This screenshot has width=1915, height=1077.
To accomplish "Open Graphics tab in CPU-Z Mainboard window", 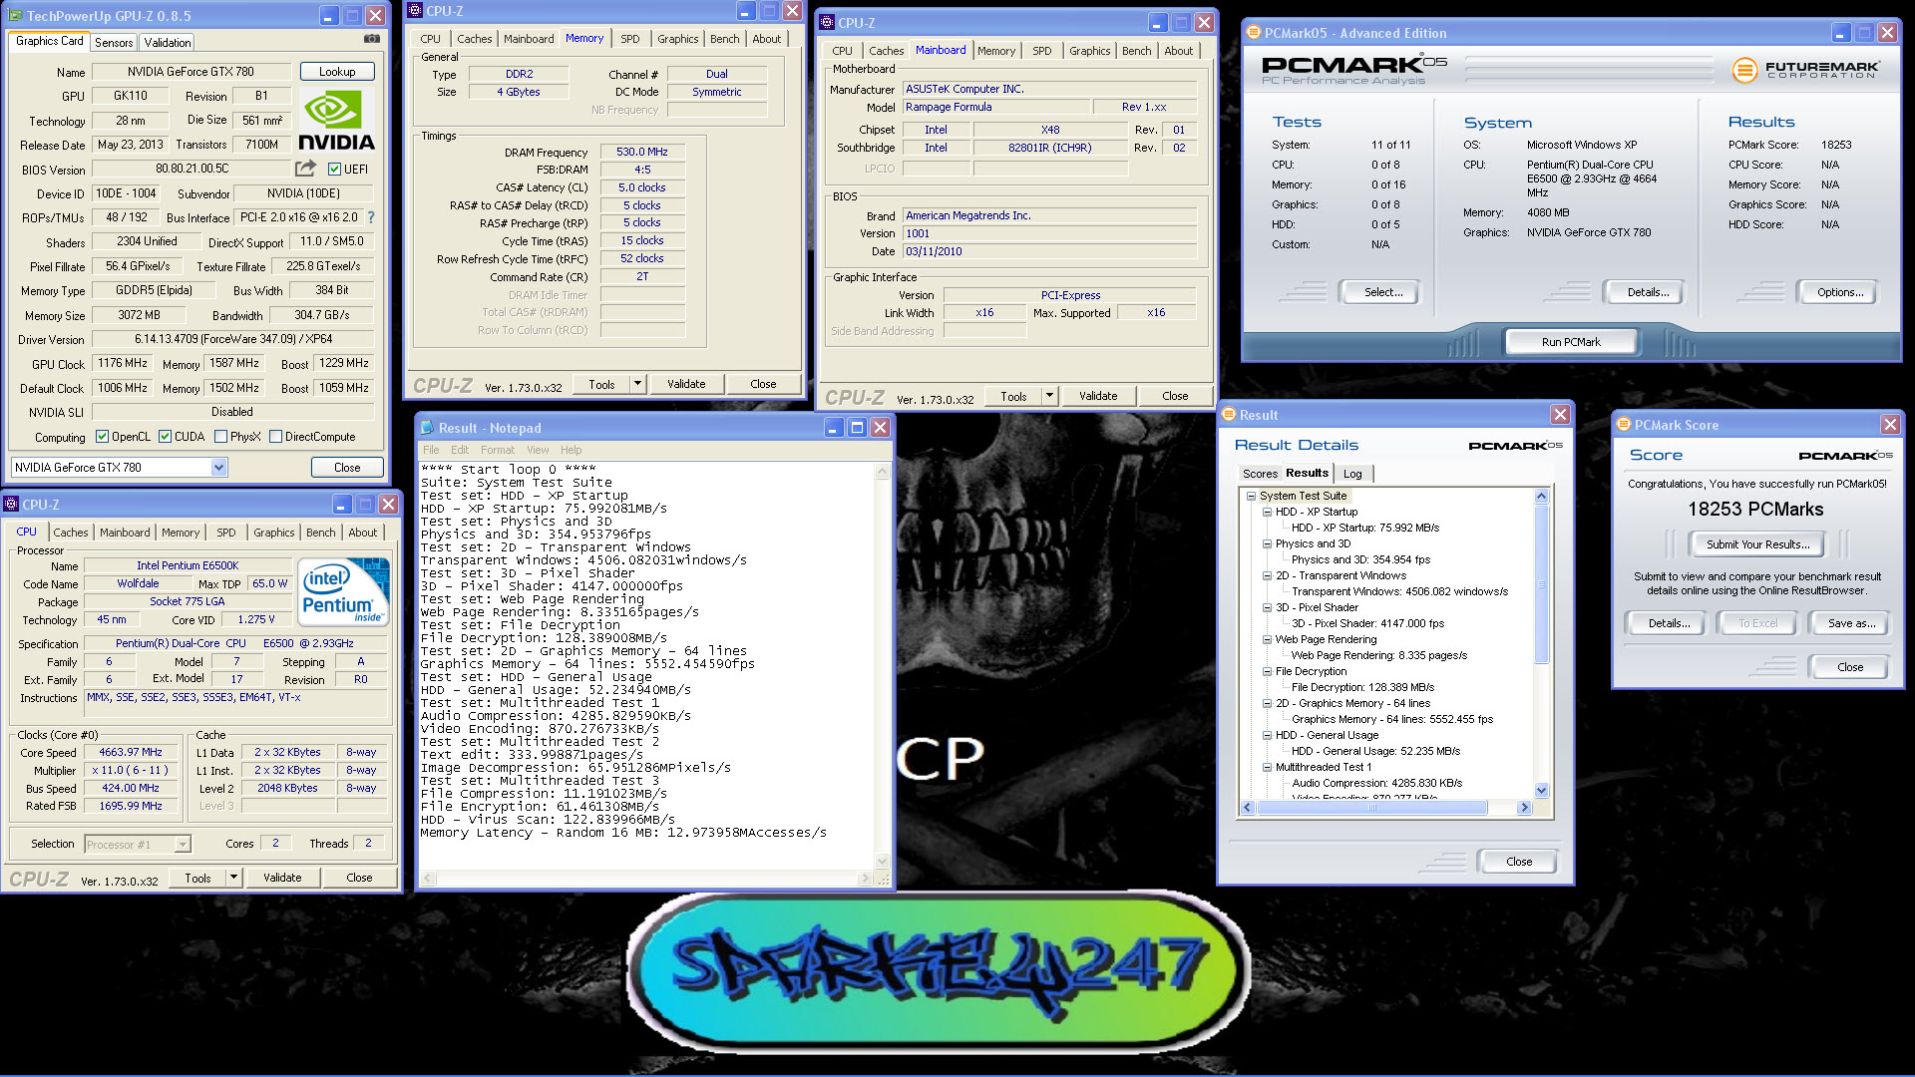I will point(1089,51).
